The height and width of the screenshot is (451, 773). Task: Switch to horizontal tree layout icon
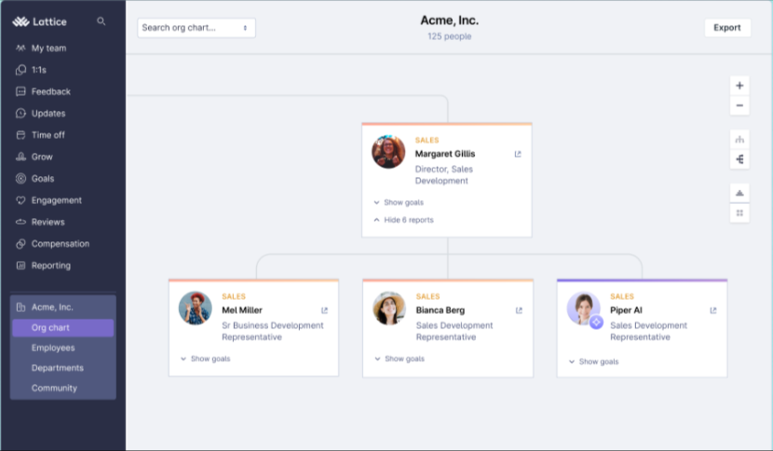click(739, 159)
